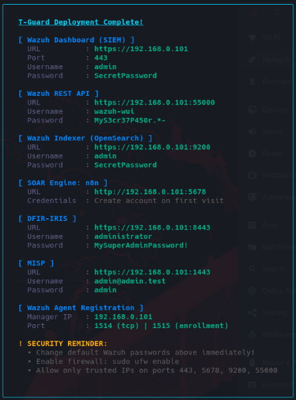
Task: Select Manager IP value 192.168.0.101
Action: (123, 317)
